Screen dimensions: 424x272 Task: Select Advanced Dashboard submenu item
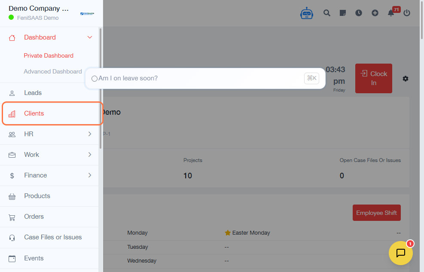tap(52, 72)
